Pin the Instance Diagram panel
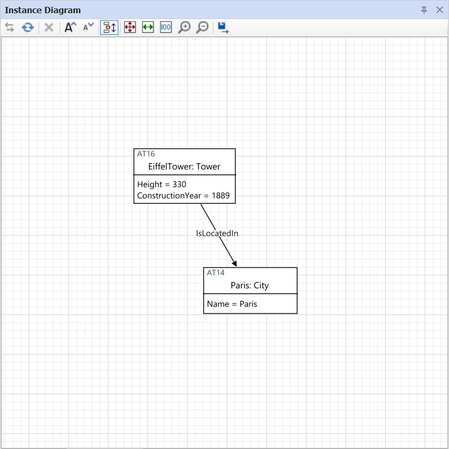449x449 pixels. point(424,10)
